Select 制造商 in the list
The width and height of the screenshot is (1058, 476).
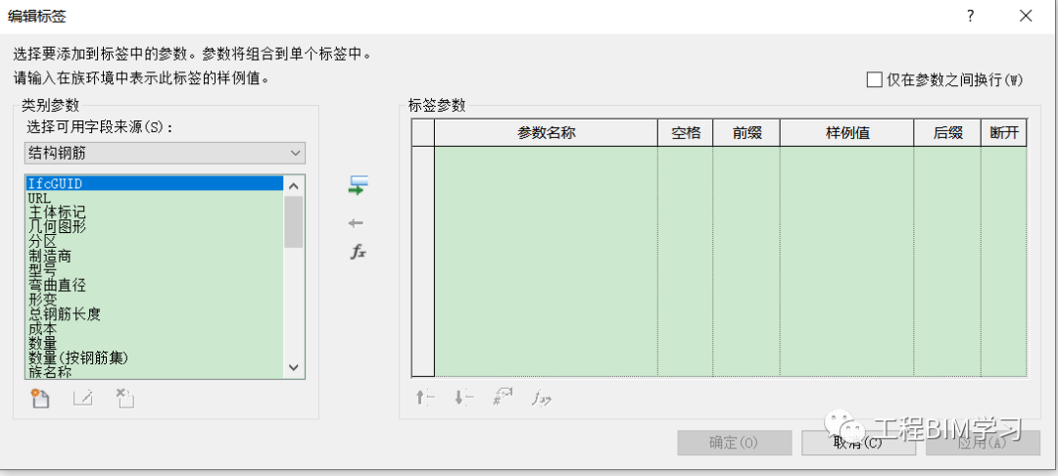pos(155,257)
